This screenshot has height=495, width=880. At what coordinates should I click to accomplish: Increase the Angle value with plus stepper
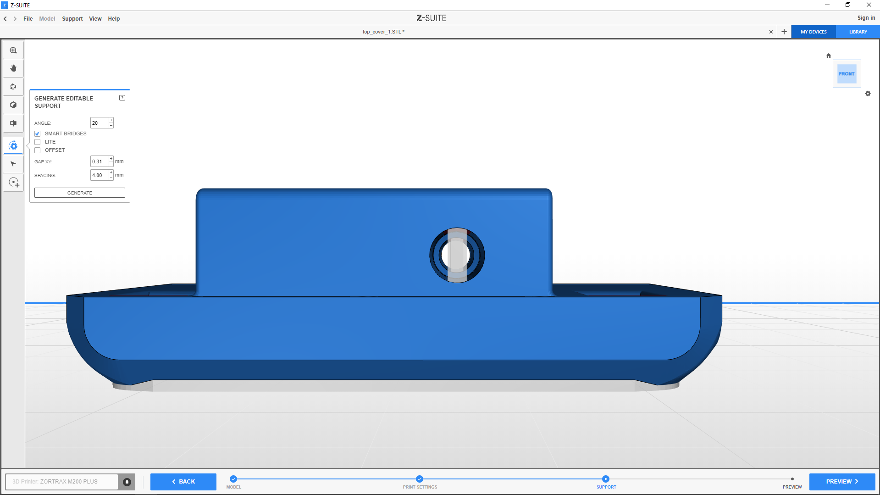111,120
